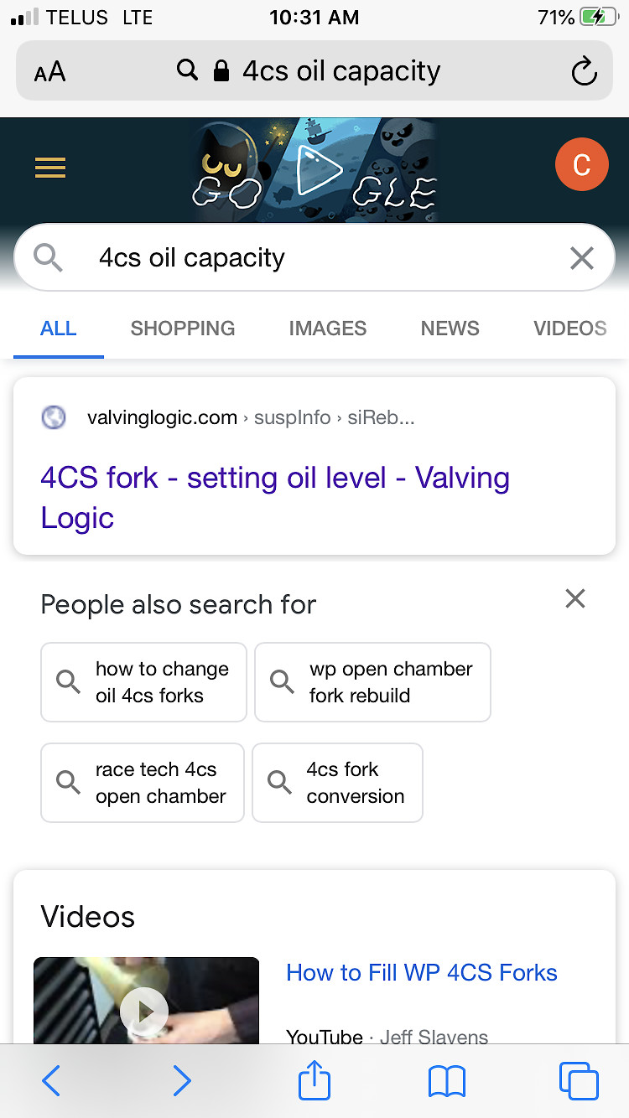
Task: Tap the Safari share icon
Action: tap(314, 1080)
